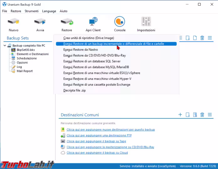Open the File menu
Image resolution: width=218 pixels, height=169 pixels.
[5, 11]
